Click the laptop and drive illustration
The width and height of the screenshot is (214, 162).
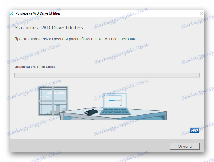click(x=102, y=103)
